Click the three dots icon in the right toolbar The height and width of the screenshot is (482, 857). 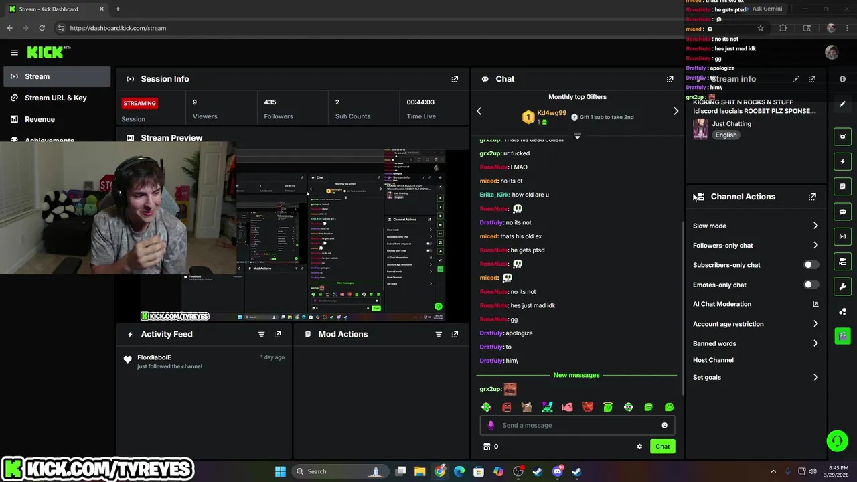pyautogui.click(x=842, y=311)
